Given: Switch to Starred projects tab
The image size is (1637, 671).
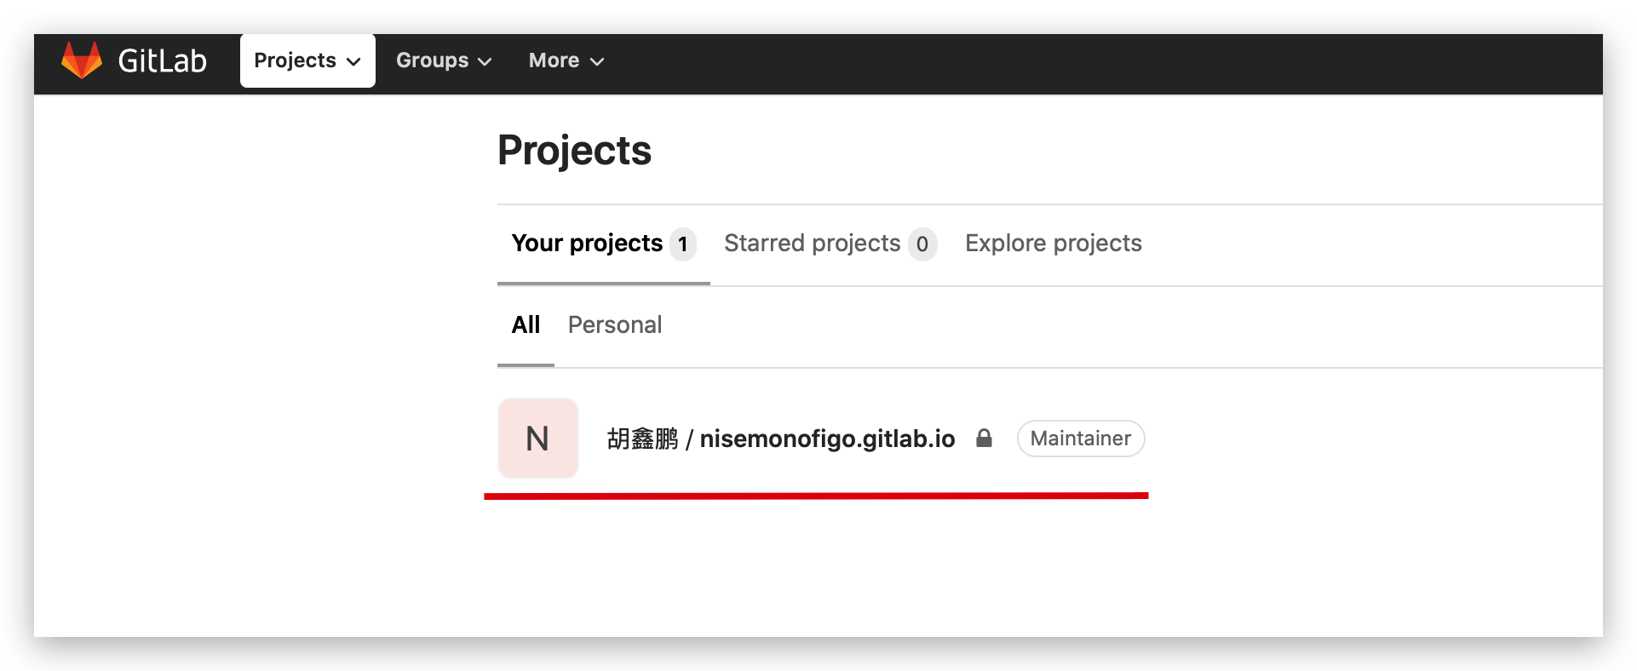Looking at the screenshot, I should click(x=830, y=244).
